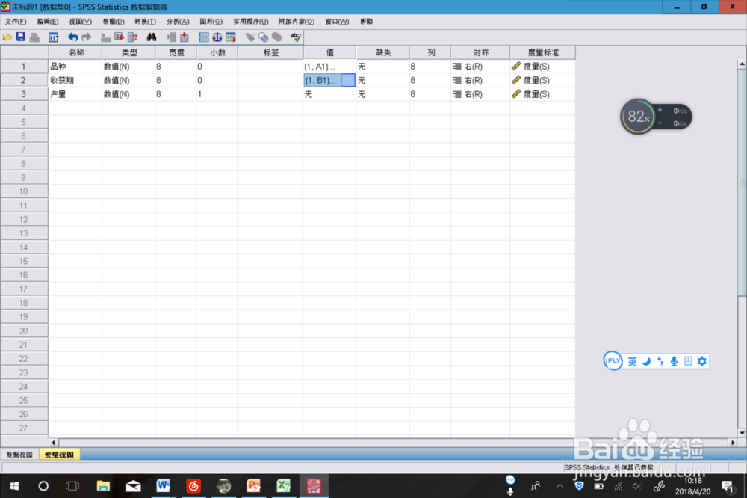The width and height of the screenshot is (747, 498).
Task: Click the Insert cases icon
Action: [x=171, y=37]
